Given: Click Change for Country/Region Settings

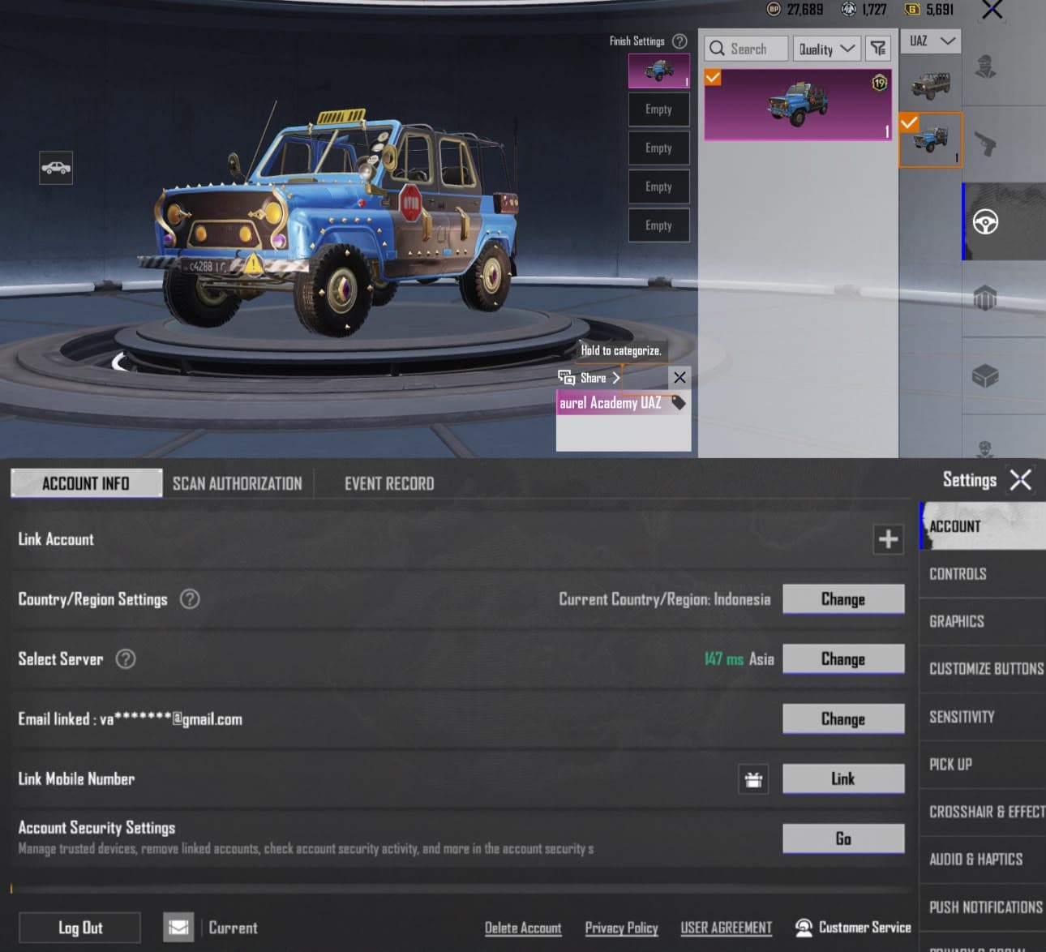Looking at the screenshot, I should click(843, 599).
